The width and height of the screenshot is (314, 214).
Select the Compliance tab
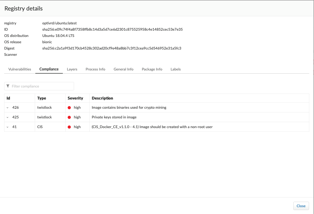(49, 69)
